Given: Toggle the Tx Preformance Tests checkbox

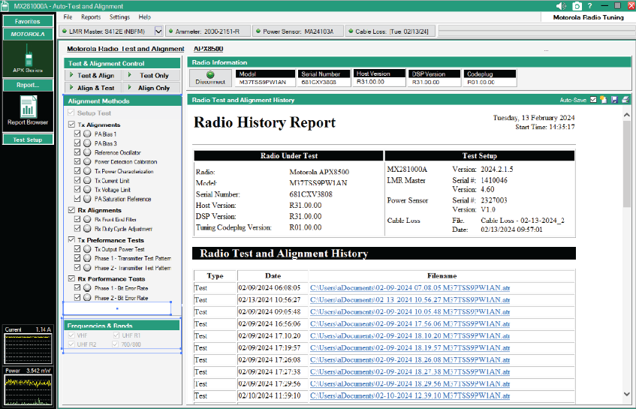Looking at the screenshot, I should click(71, 239).
